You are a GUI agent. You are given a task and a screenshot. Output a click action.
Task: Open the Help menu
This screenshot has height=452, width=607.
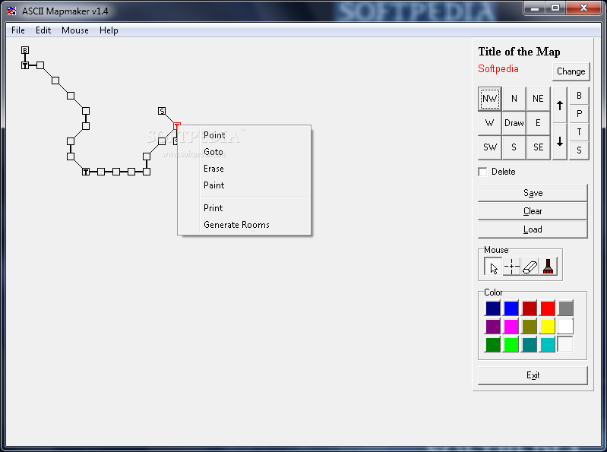tap(109, 30)
